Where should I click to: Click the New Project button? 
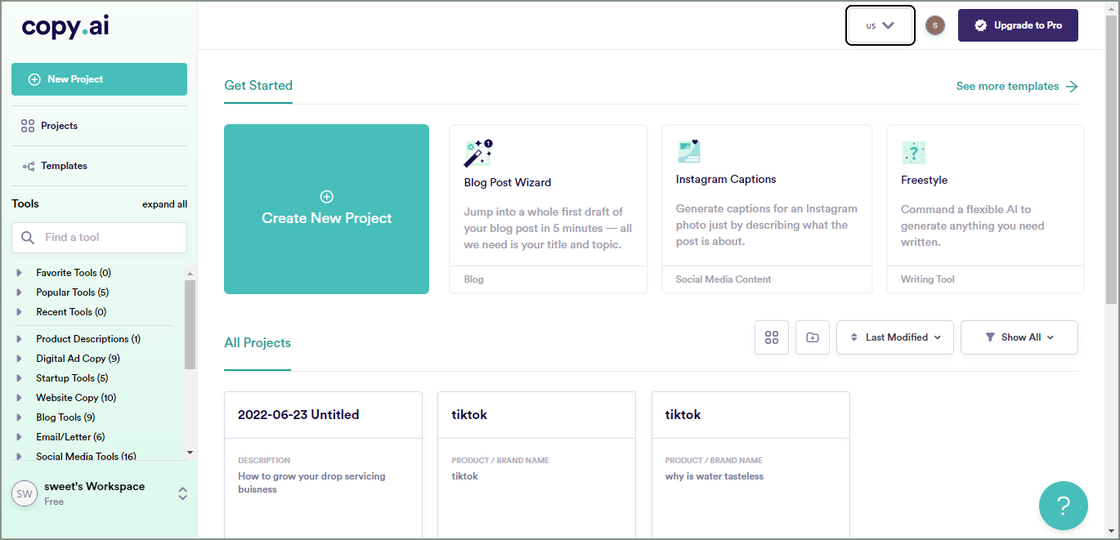pos(99,79)
